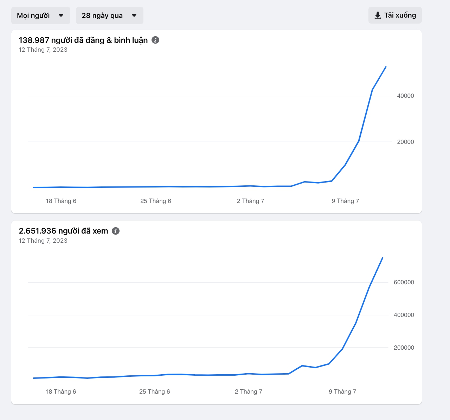Select "9 Tháng 7" label on the top chart
The height and width of the screenshot is (420, 450).
[x=345, y=201]
